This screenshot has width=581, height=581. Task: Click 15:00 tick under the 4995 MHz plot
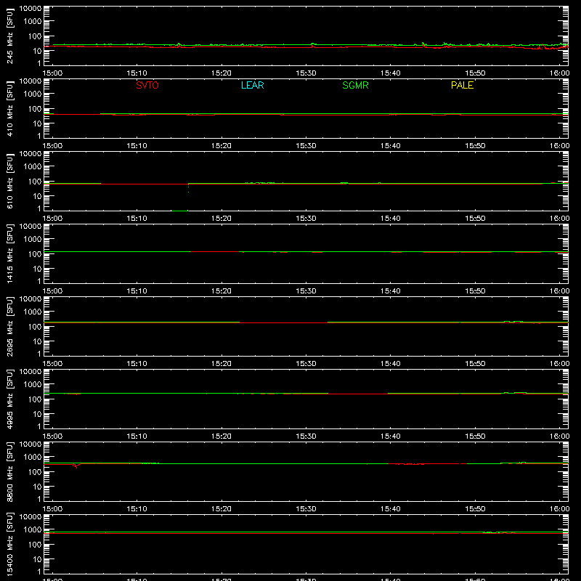[52, 436]
